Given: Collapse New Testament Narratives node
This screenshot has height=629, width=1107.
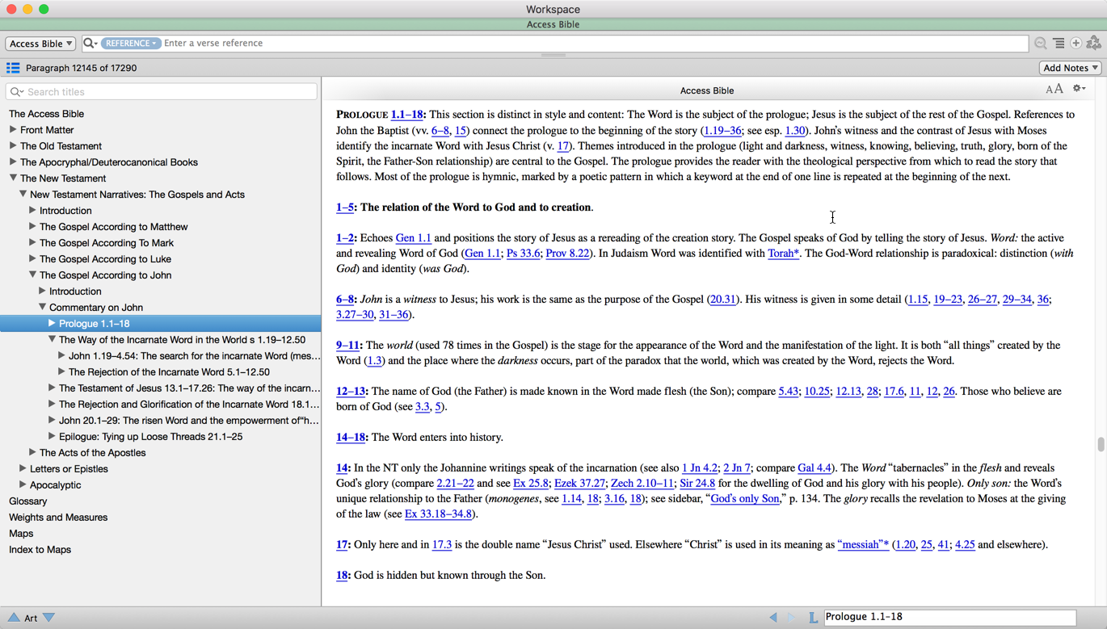Looking at the screenshot, I should point(23,194).
